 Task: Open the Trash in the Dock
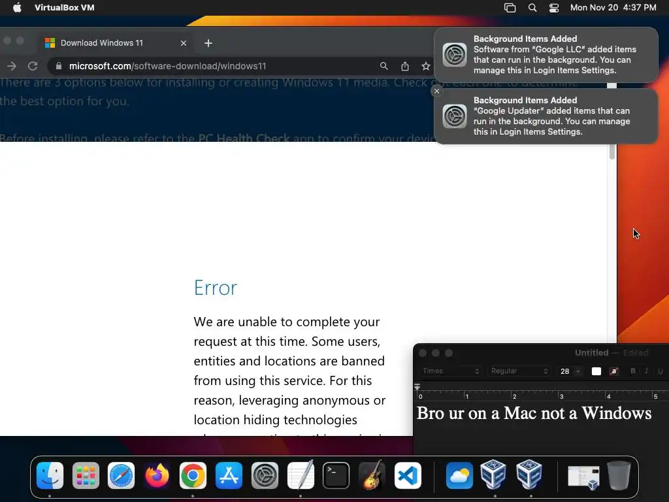(x=619, y=476)
